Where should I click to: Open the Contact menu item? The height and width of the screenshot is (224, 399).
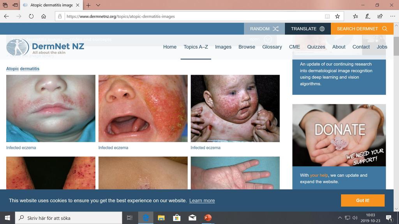[361, 47]
